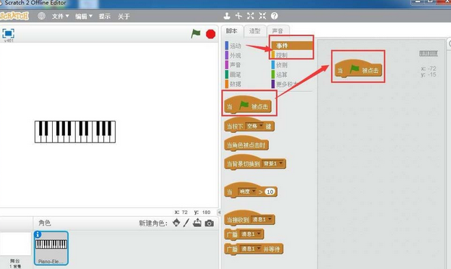Open the 提示 menu

(x=105, y=17)
